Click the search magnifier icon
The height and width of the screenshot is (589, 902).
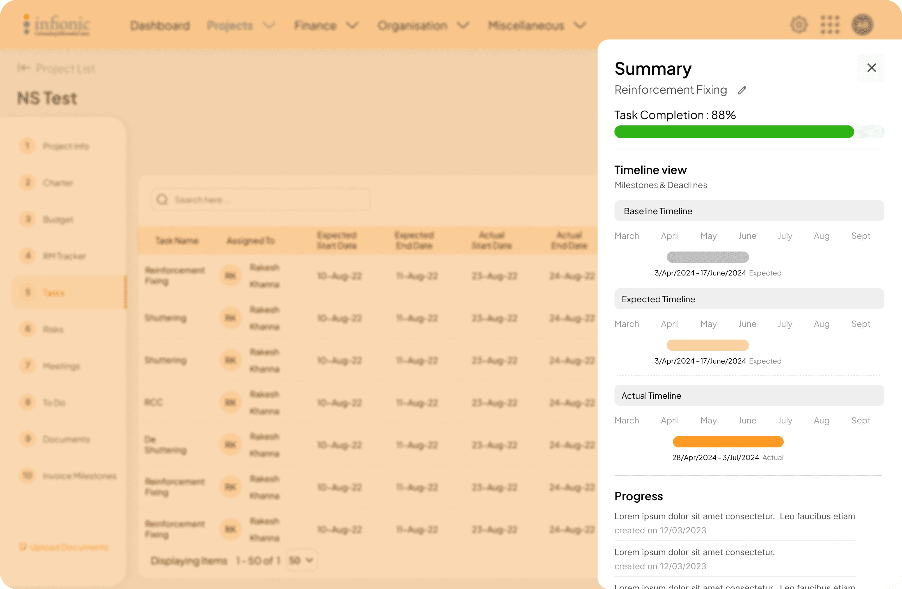162,199
